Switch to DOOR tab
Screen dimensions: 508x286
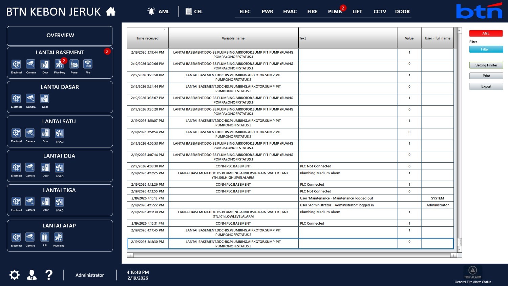coord(402,12)
